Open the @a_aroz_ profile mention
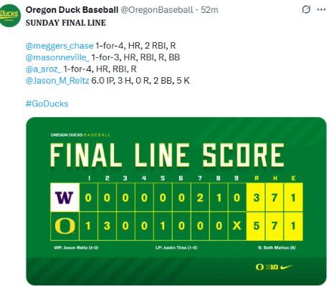334x286 pixels. pos(43,69)
